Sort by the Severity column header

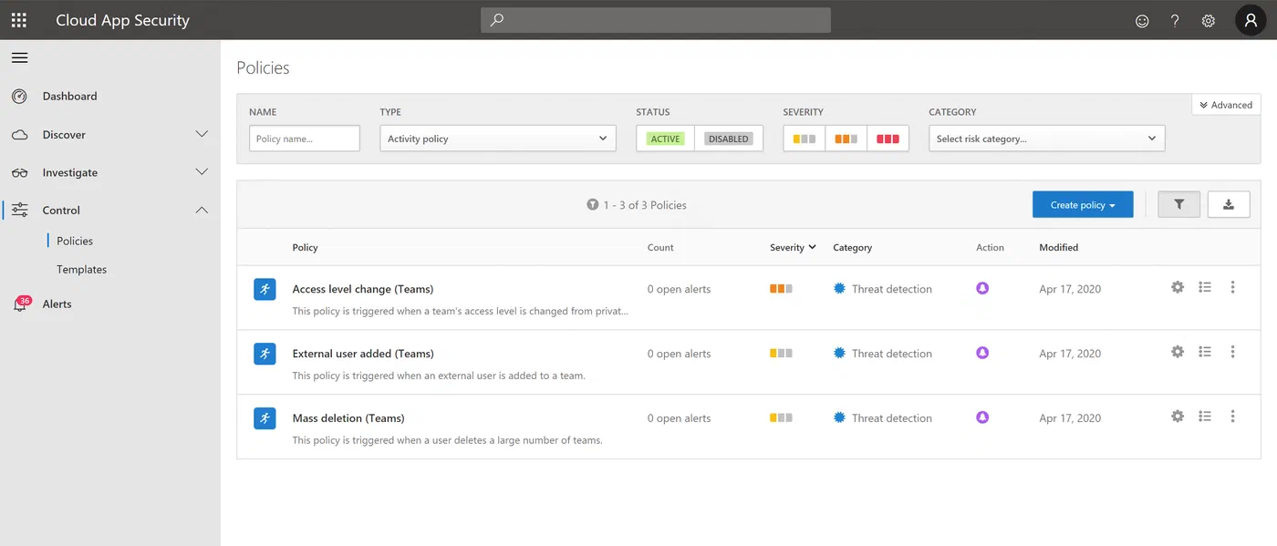792,247
